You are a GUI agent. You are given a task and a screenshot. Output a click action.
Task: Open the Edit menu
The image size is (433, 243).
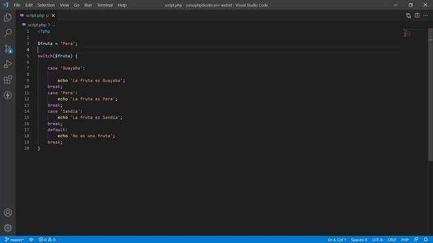pyautogui.click(x=28, y=5)
